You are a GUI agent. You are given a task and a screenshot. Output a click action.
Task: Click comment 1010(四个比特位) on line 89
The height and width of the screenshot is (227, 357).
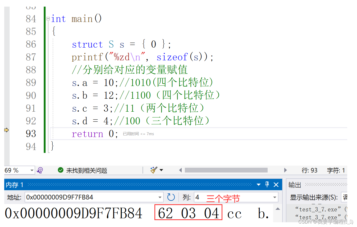pos(166,83)
